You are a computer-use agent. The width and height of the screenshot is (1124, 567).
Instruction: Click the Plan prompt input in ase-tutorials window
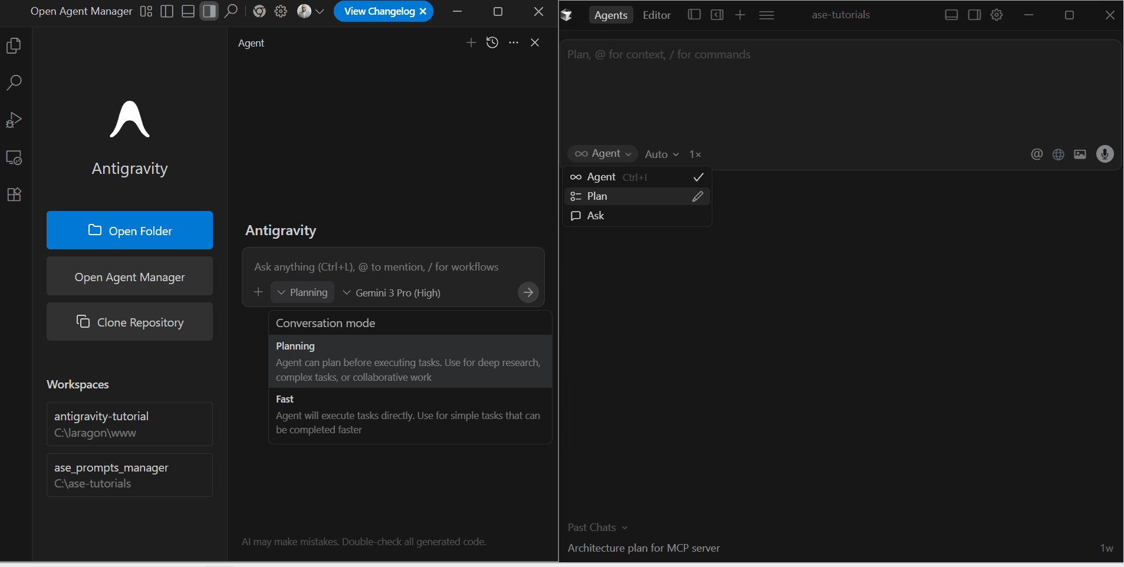840,91
